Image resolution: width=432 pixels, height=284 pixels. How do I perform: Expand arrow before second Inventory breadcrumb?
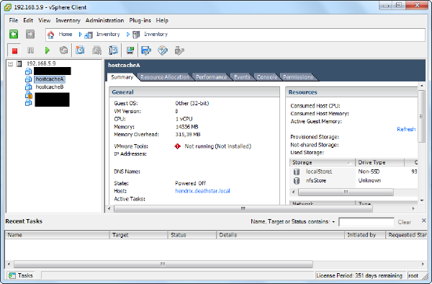pos(128,35)
